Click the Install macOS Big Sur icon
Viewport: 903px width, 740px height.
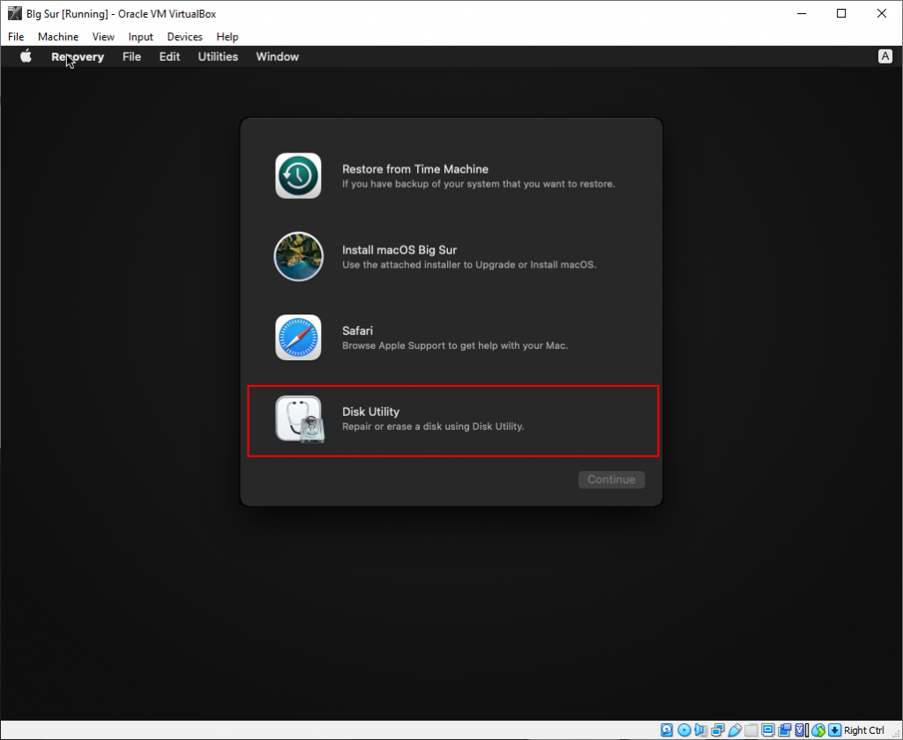[x=298, y=256]
